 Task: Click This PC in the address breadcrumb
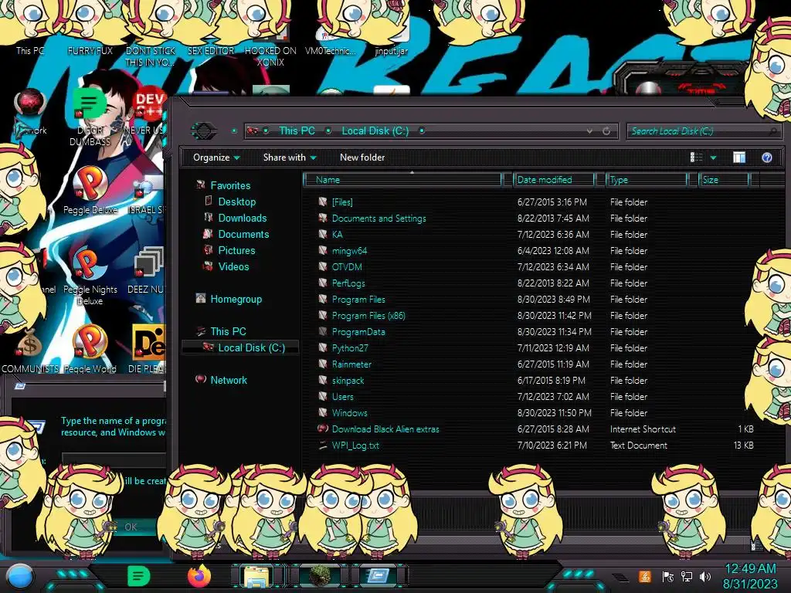click(297, 131)
